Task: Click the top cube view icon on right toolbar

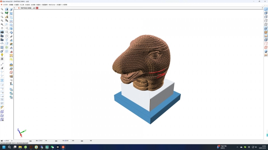Action: (x=266, y=9)
